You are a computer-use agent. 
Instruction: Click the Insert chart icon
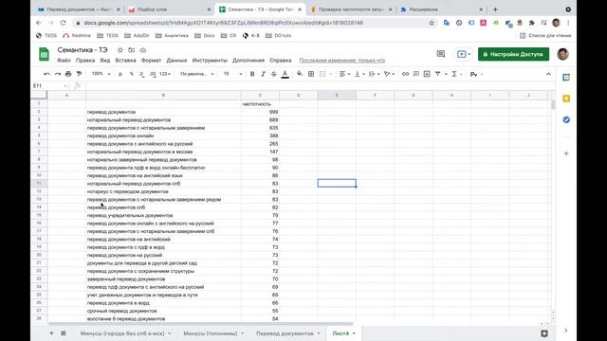coord(427,74)
